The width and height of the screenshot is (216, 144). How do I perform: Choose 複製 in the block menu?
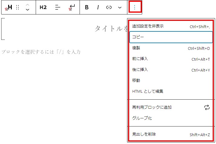[171, 48]
